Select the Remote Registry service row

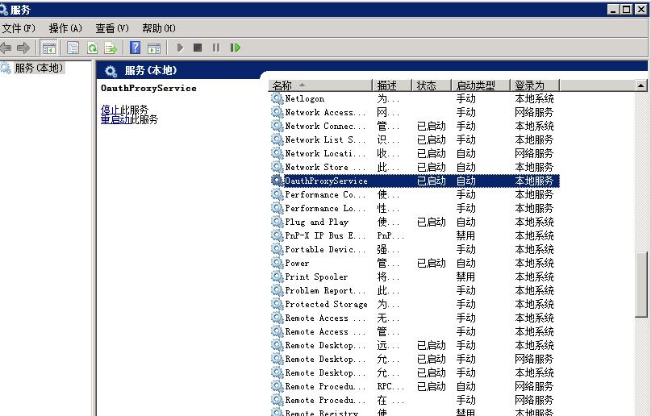(415, 412)
